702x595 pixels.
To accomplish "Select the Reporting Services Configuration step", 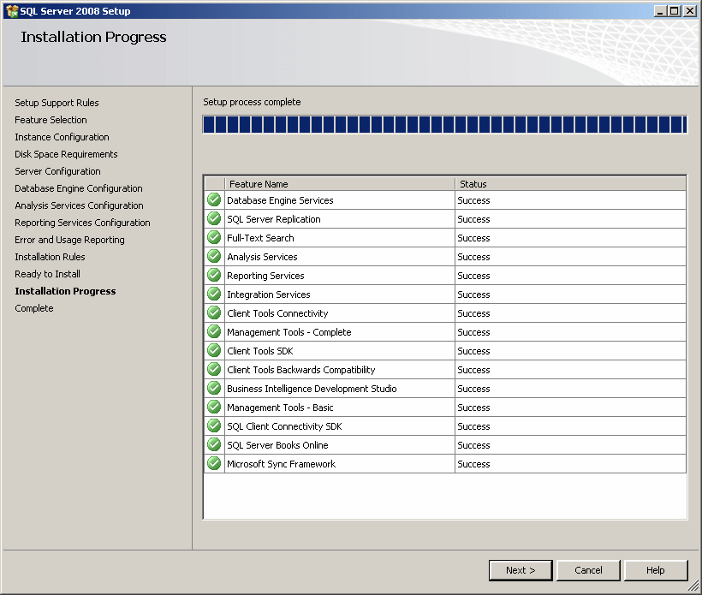I will 82,223.
